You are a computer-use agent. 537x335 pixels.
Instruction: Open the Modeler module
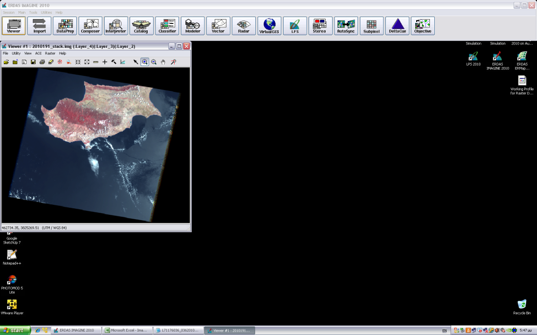(x=193, y=26)
